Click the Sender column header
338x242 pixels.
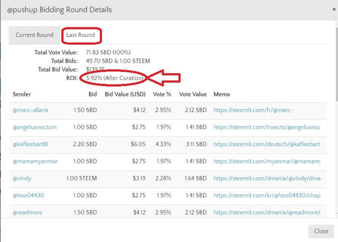(22, 94)
